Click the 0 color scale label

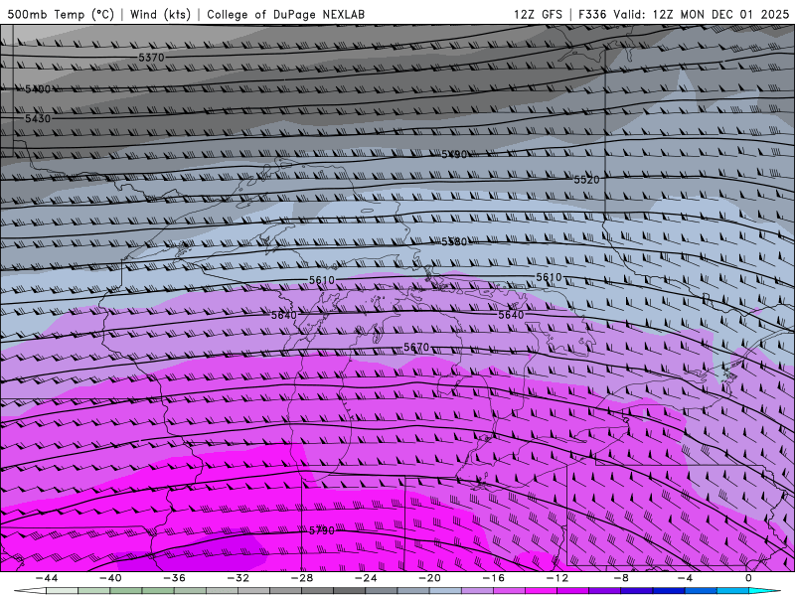[749, 578]
